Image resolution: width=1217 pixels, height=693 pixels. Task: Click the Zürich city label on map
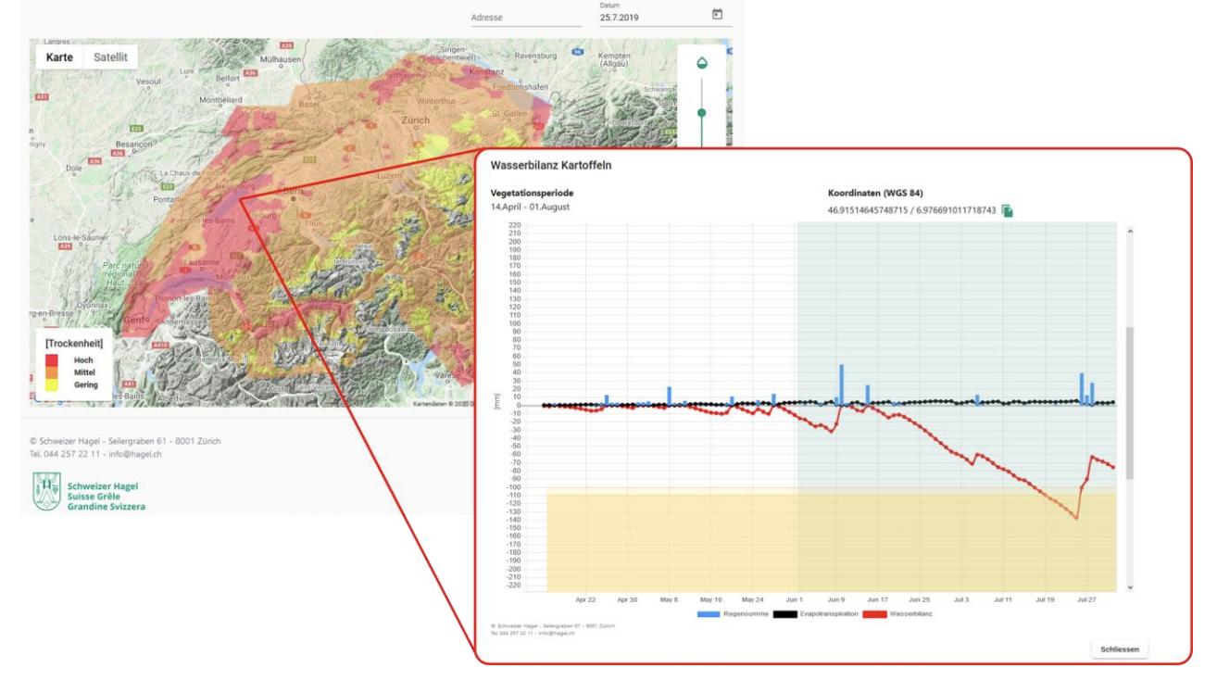tap(415, 120)
